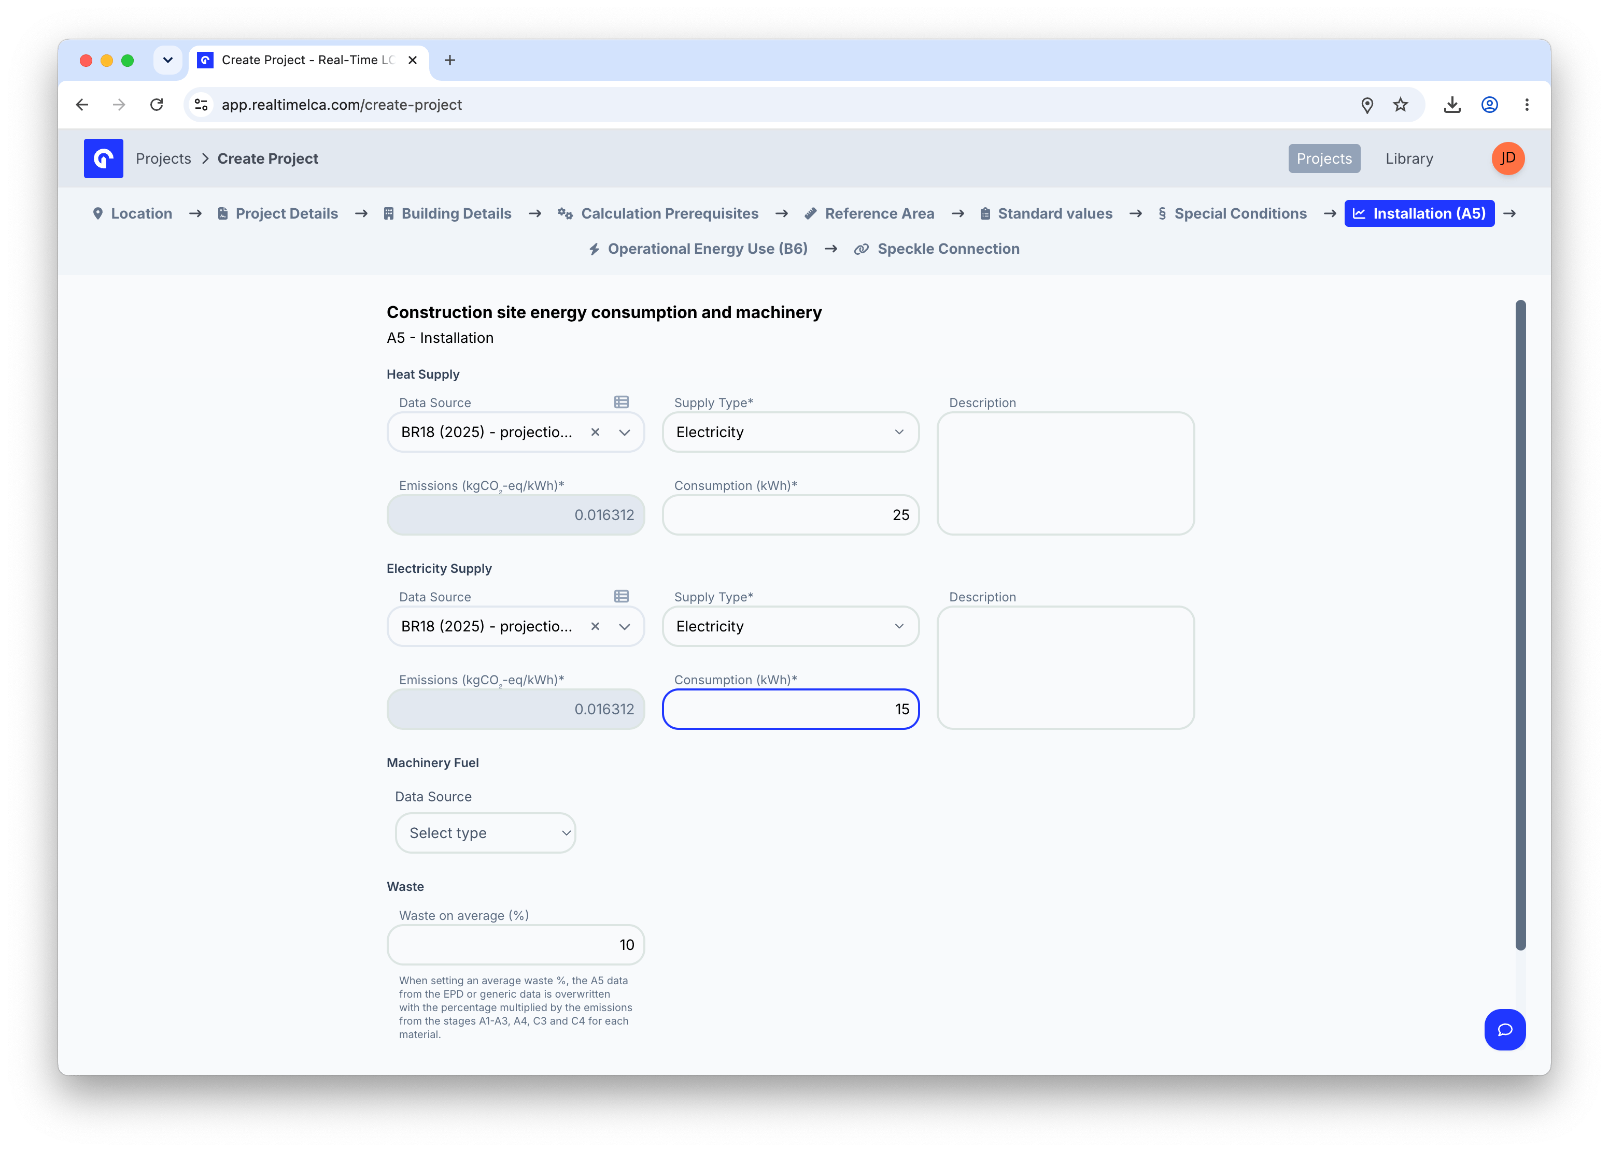Go forward in the browser
Screen dimensions: 1609x1152
[119, 105]
